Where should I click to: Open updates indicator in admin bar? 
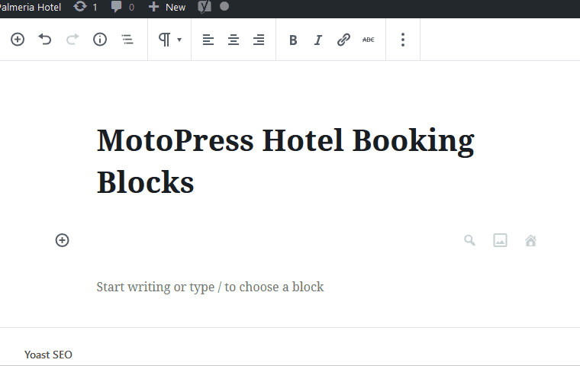coord(85,7)
